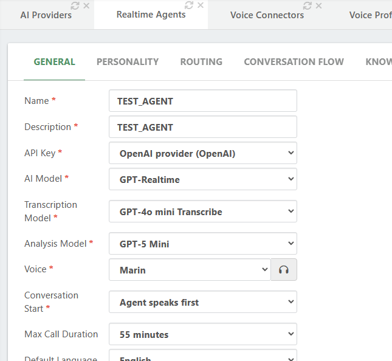The image size is (392, 361).
Task: Play the voice preview headphones icon
Action: pyautogui.click(x=284, y=270)
